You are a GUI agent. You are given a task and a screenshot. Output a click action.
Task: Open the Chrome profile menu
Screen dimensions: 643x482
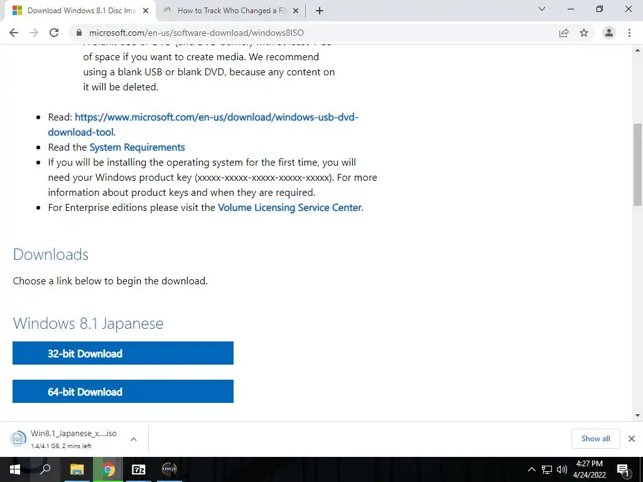(x=609, y=33)
